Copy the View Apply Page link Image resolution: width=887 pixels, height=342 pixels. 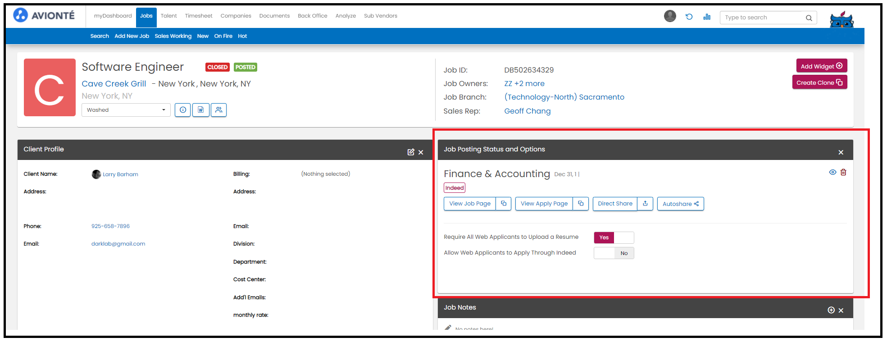click(581, 204)
